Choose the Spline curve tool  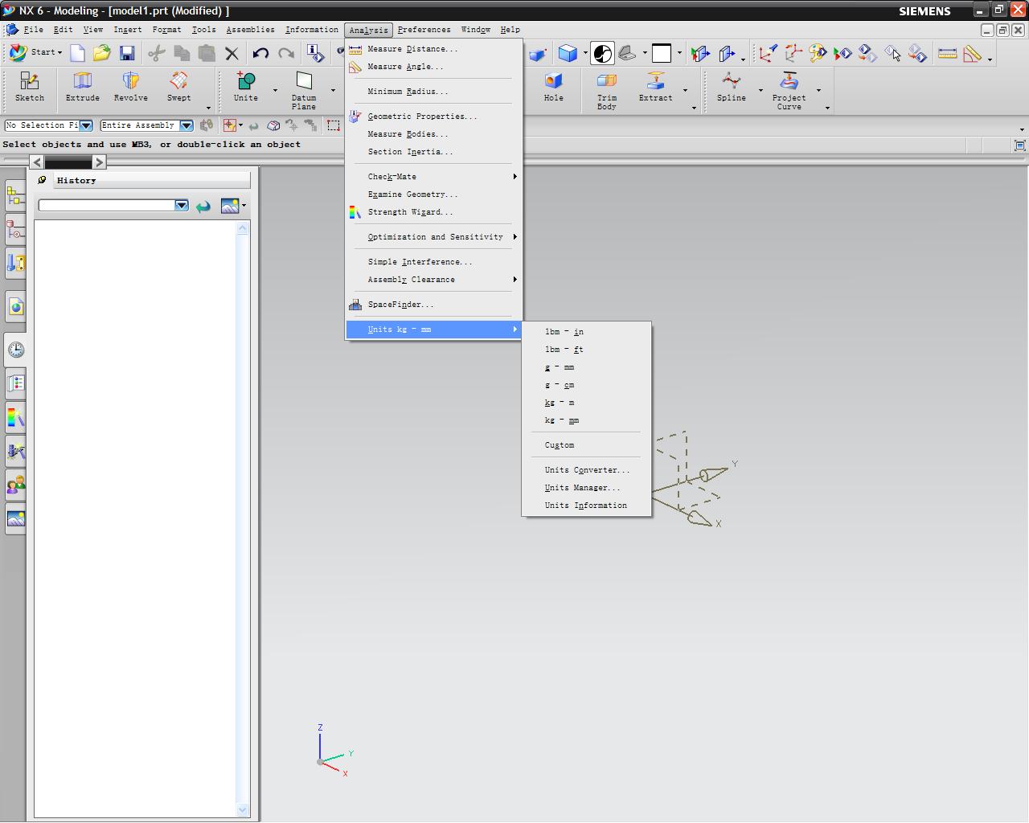(732, 87)
